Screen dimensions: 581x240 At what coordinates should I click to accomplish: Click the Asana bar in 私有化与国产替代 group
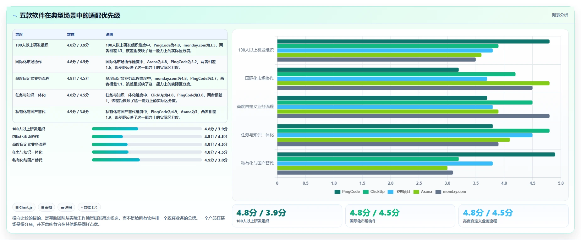pos(362,168)
